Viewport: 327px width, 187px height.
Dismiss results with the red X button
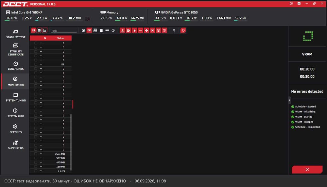pyautogui.click(x=307, y=169)
